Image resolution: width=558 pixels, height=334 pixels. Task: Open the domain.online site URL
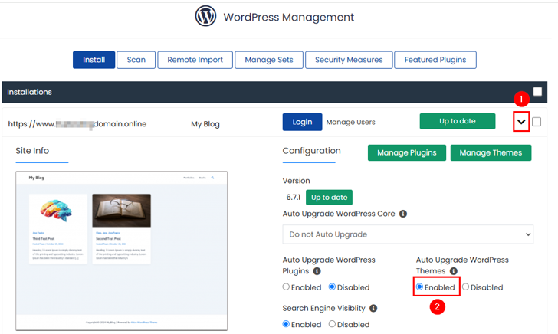(77, 124)
